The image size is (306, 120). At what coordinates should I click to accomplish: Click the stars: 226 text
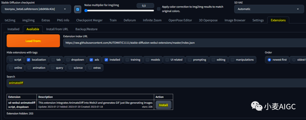coord(147,107)
